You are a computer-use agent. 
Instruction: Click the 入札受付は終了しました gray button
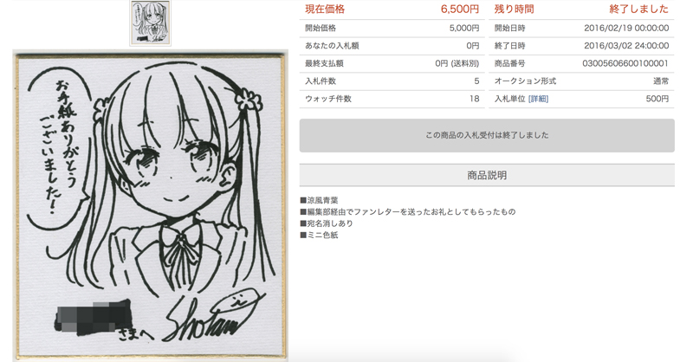point(487,135)
